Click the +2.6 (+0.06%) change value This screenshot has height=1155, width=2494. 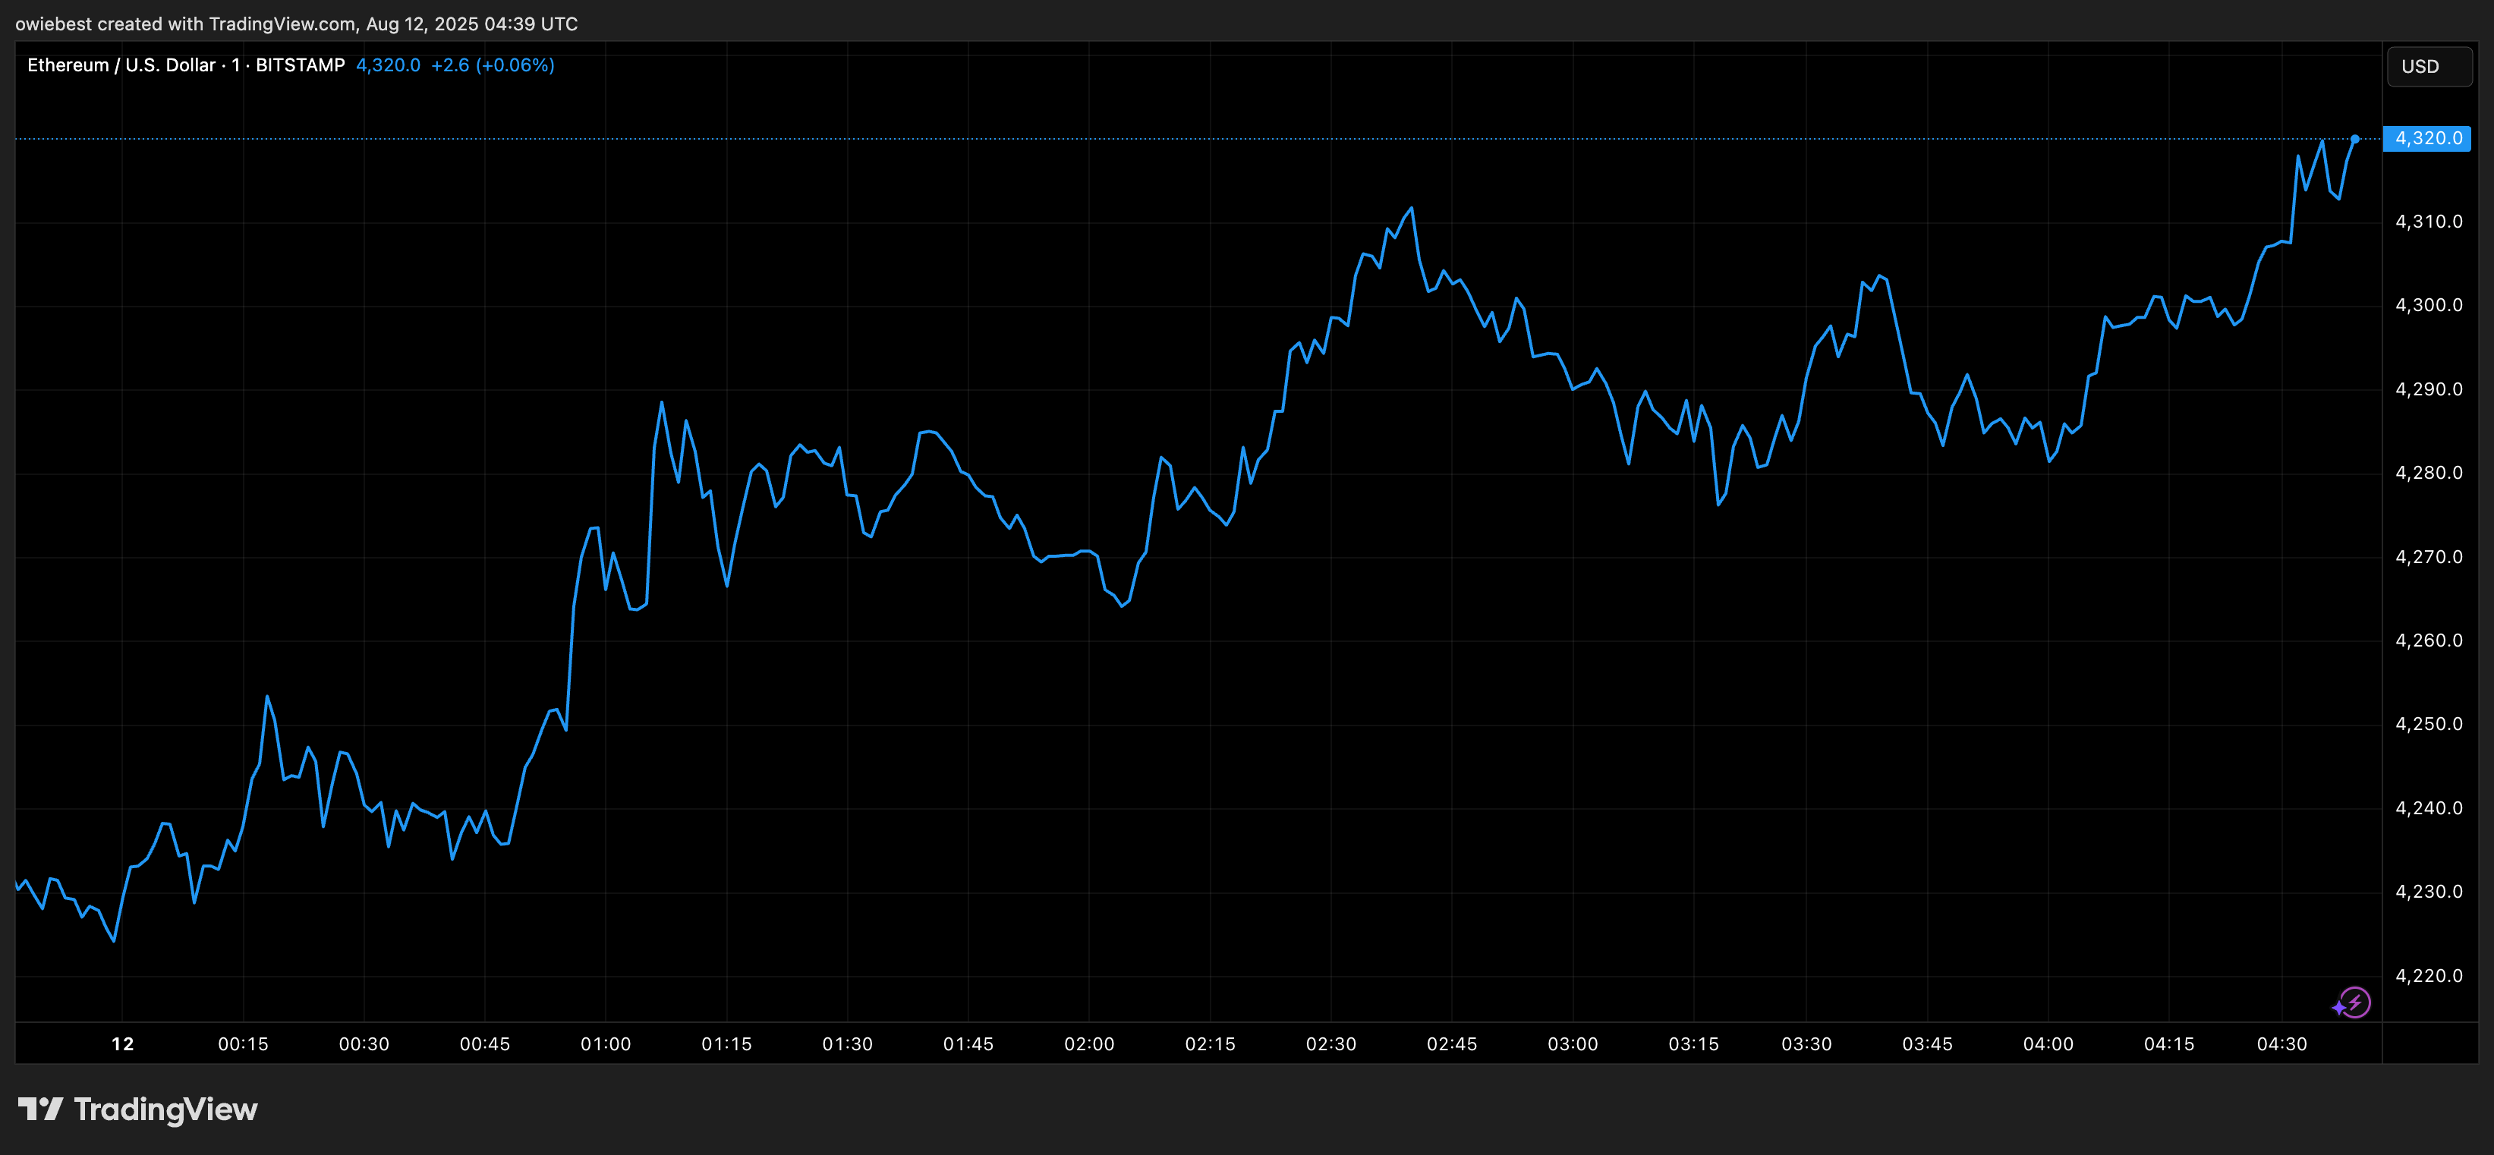[493, 65]
